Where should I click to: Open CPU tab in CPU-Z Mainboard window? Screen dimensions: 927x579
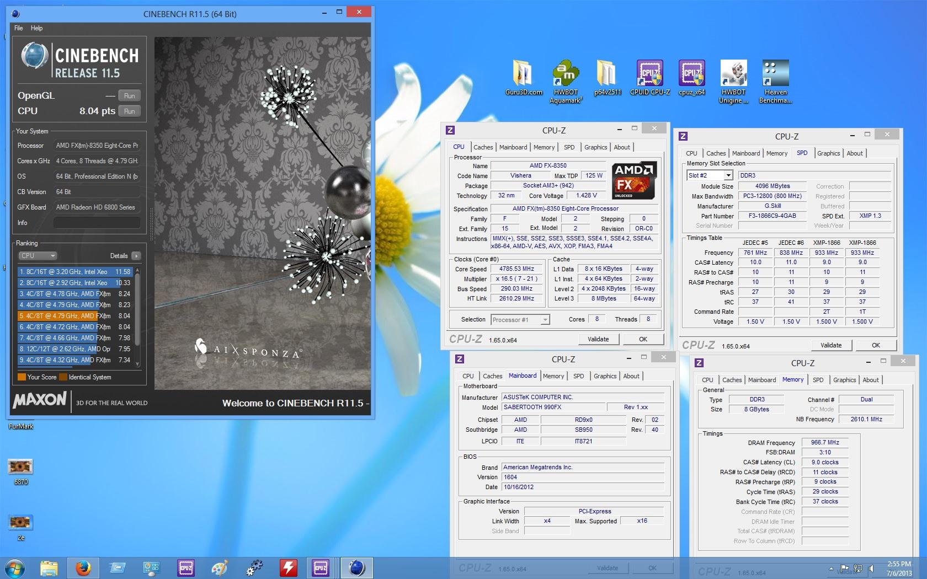coord(468,376)
